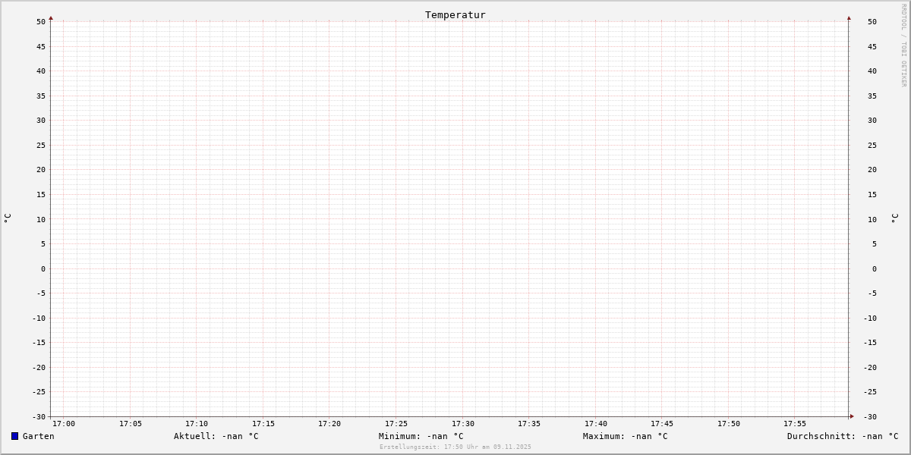This screenshot has width=911, height=455.
Task: Select the 'Maximum: -nan °C' value
Action: click(x=626, y=436)
